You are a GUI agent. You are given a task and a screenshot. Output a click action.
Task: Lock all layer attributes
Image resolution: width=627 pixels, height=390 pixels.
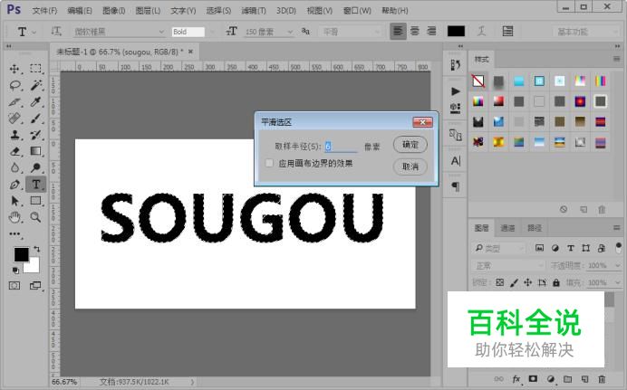tap(555, 282)
